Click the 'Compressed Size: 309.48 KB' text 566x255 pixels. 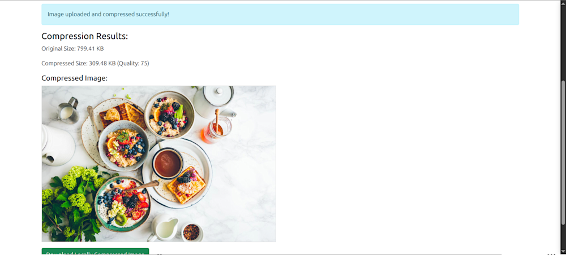[79, 63]
